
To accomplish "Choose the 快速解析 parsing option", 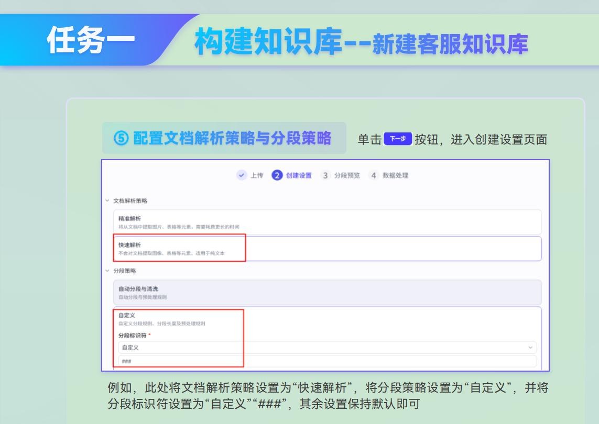I will pyautogui.click(x=327, y=249).
